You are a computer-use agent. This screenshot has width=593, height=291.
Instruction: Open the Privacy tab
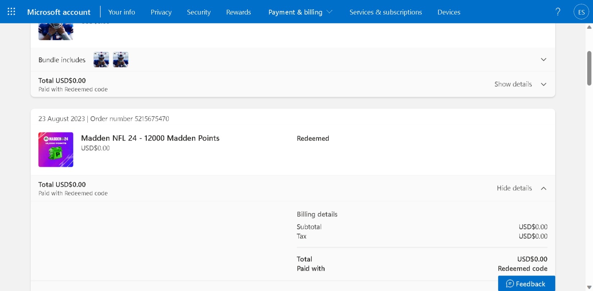161,12
